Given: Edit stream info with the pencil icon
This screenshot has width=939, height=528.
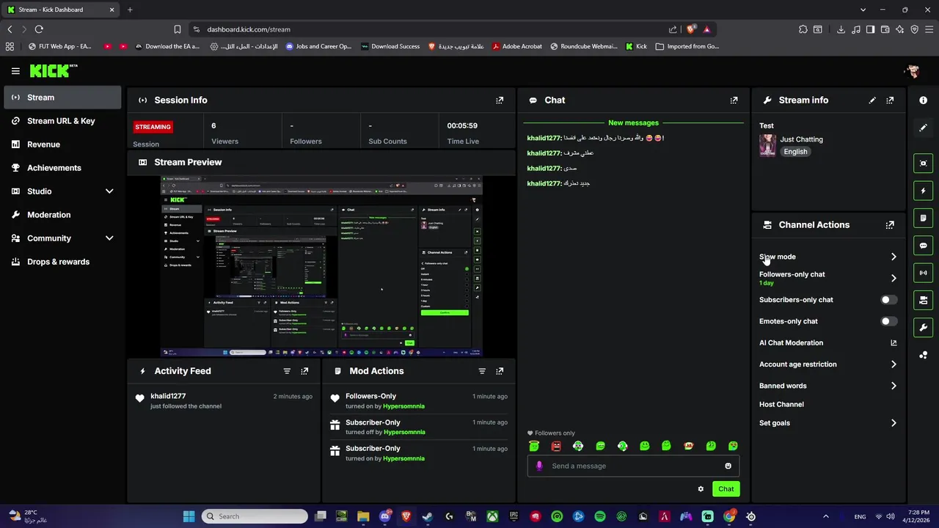Looking at the screenshot, I should (x=872, y=100).
